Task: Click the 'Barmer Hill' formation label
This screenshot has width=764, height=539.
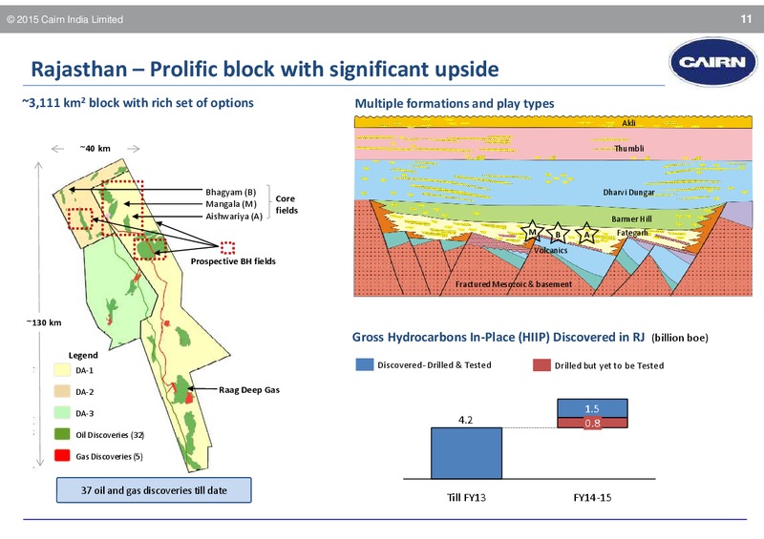Action: (x=631, y=219)
